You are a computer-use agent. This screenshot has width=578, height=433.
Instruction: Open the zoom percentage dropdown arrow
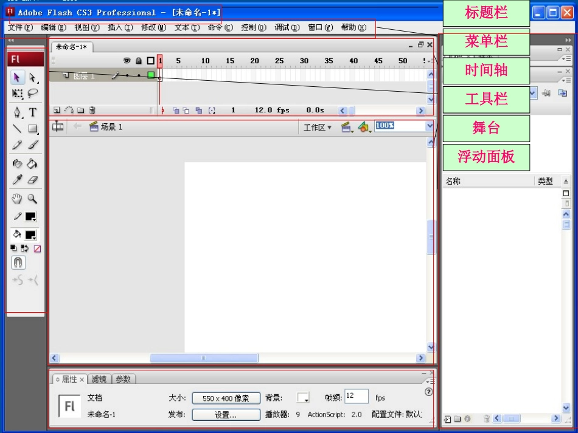[430, 126]
